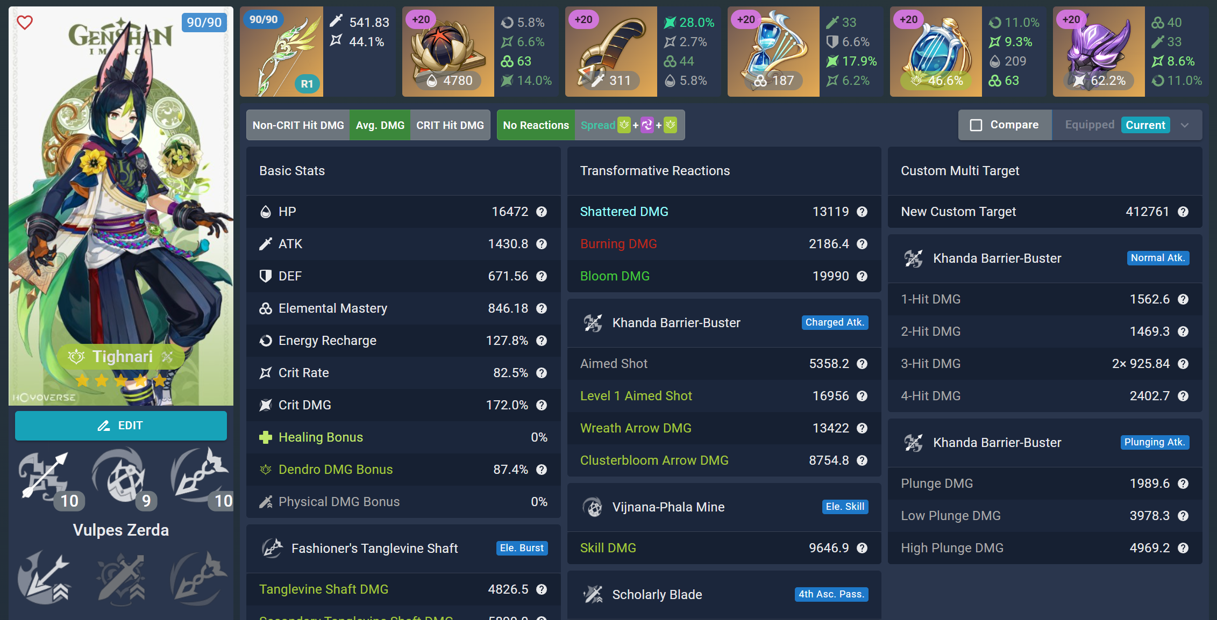The image size is (1217, 620).
Task: Open the HP stat help question icon
Action: pyautogui.click(x=542, y=212)
